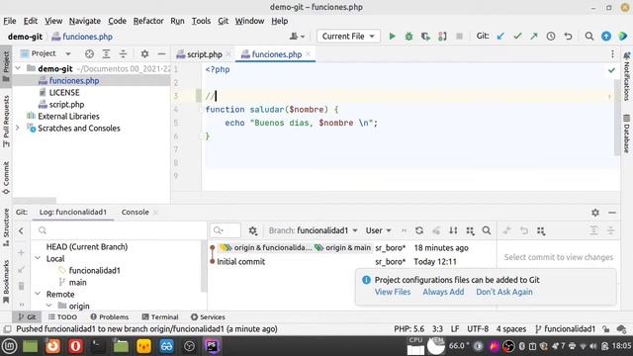This screenshot has width=633, height=356.
Task: Collapse the origin remote folder
Action: tap(48, 306)
